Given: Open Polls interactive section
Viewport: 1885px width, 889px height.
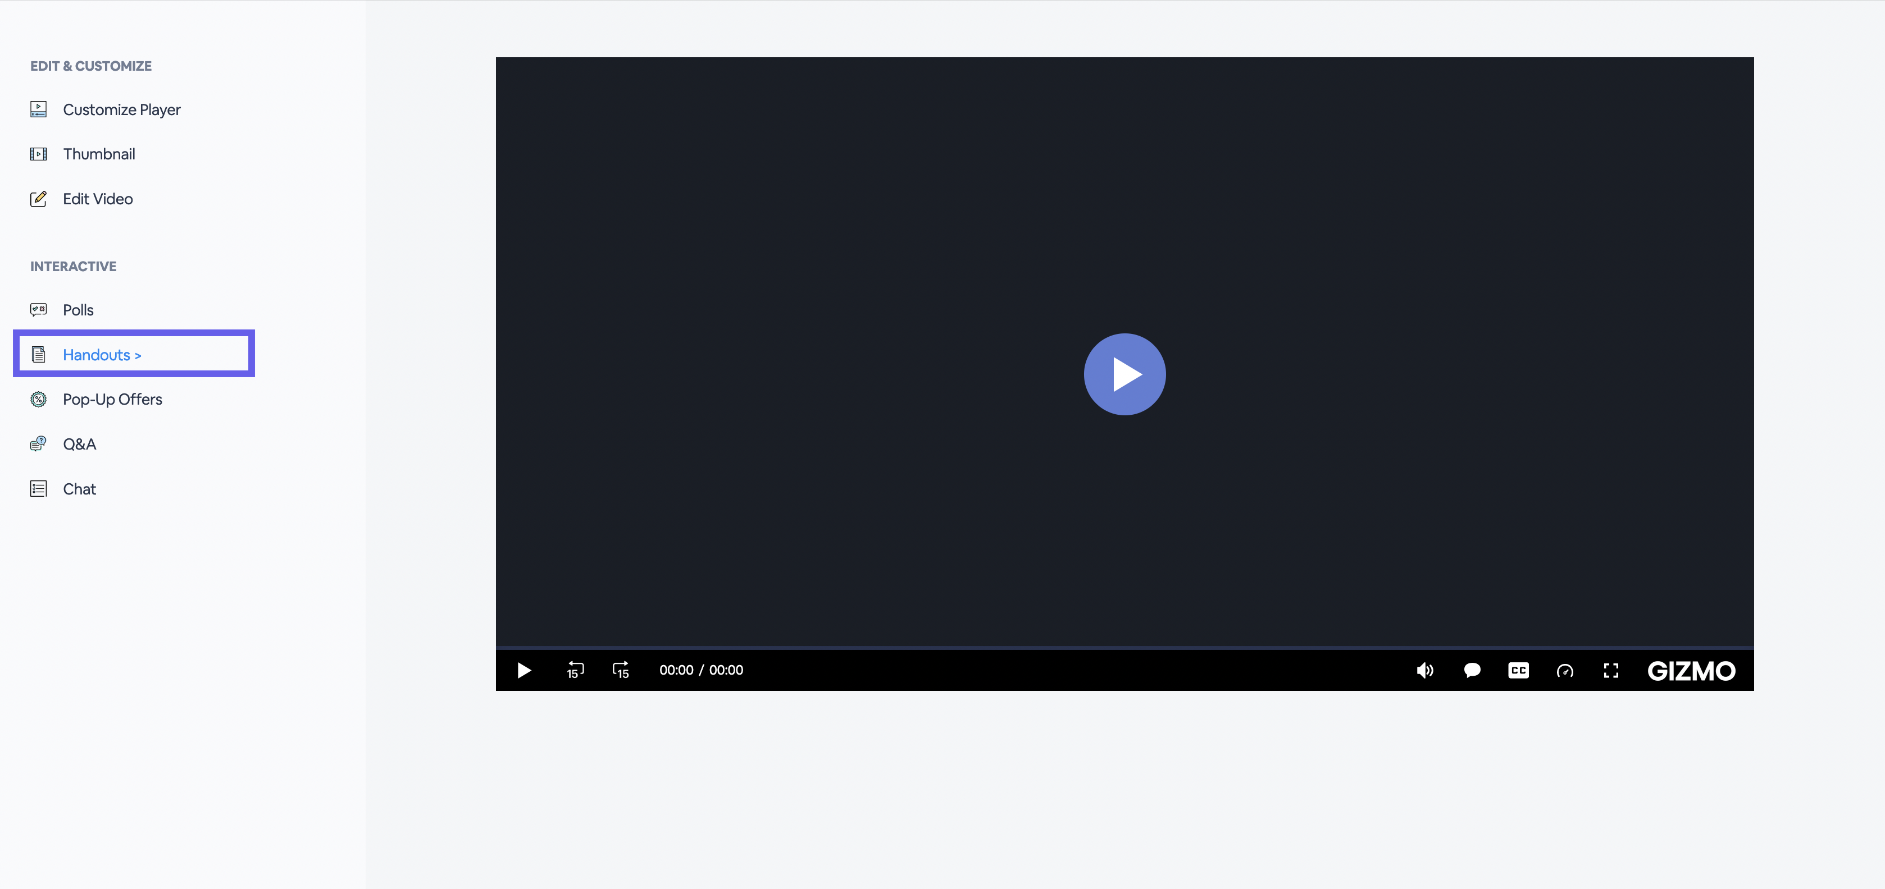Looking at the screenshot, I should [x=78, y=310].
